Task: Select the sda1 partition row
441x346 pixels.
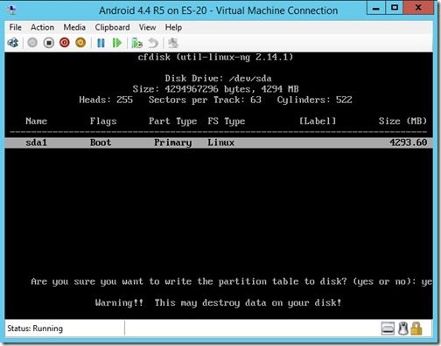Action: tap(219, 142)
